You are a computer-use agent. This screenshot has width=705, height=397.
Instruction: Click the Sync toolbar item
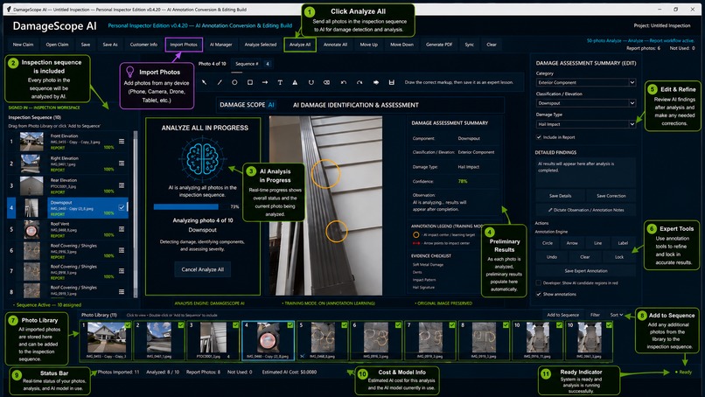pyautogui.click(x=469, y=45)
